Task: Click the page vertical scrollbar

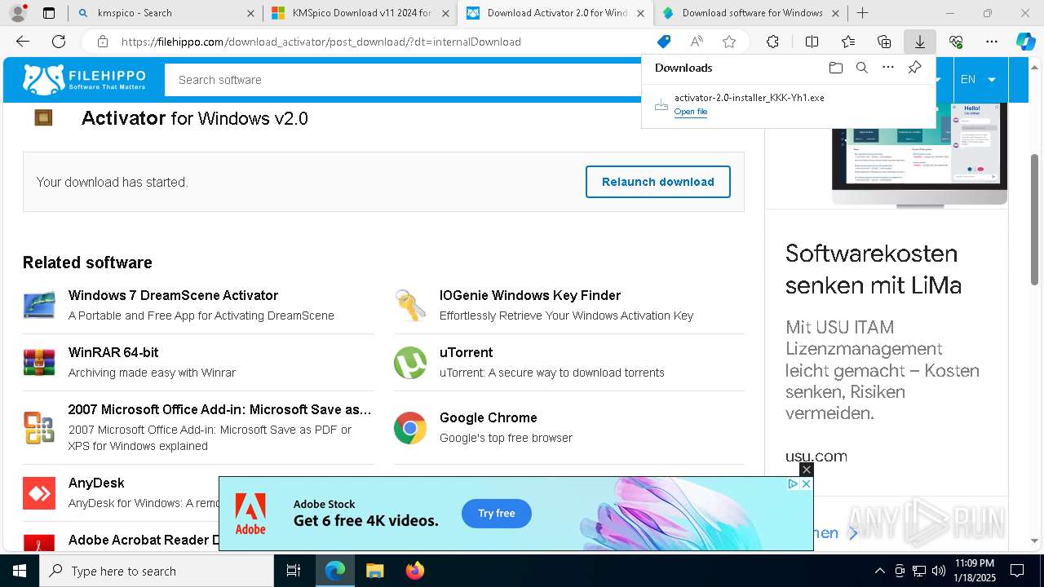Action: (1035, 219)
